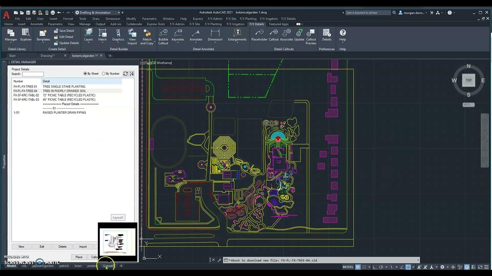Screen dimensions: 492x276
Task: Open the ribbon Help tool
Action: point(342,35)
